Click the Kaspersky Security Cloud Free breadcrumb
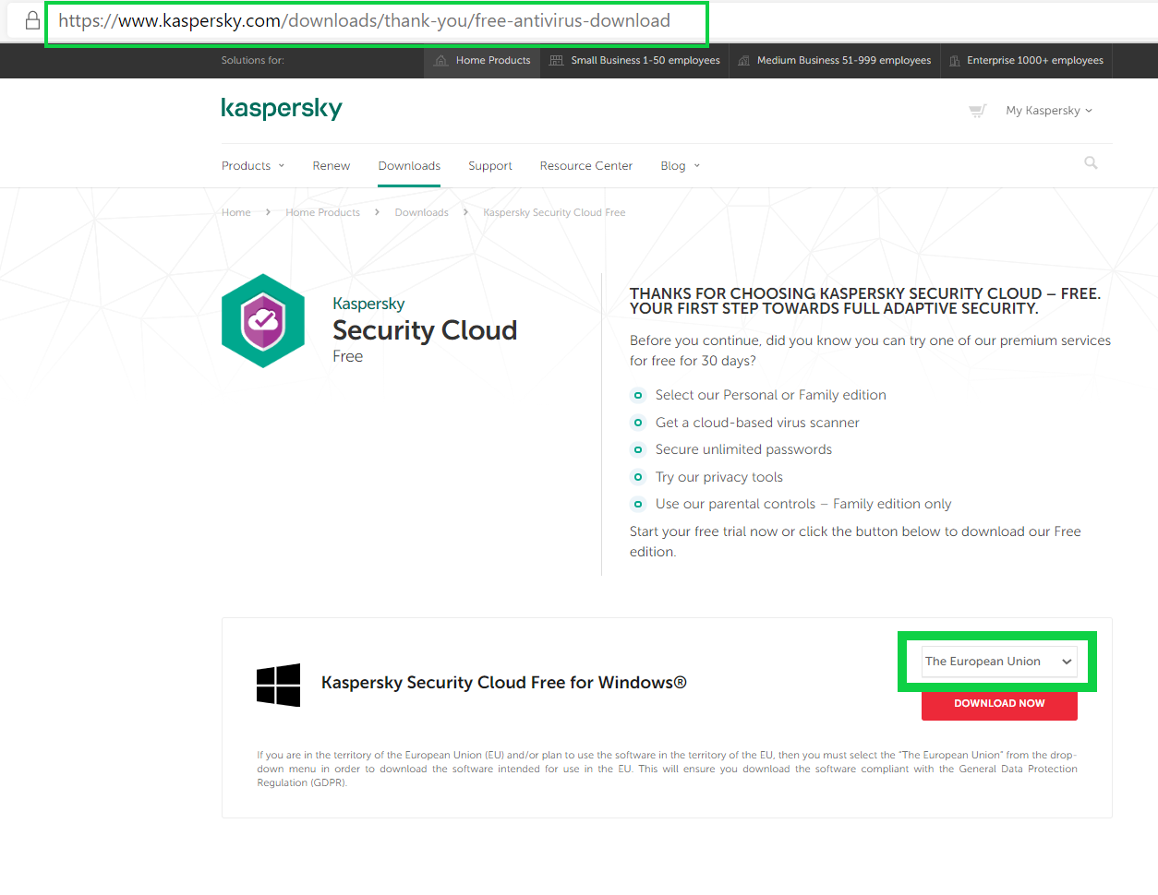The image size is (1158, 895). click(x=554, y=212)
